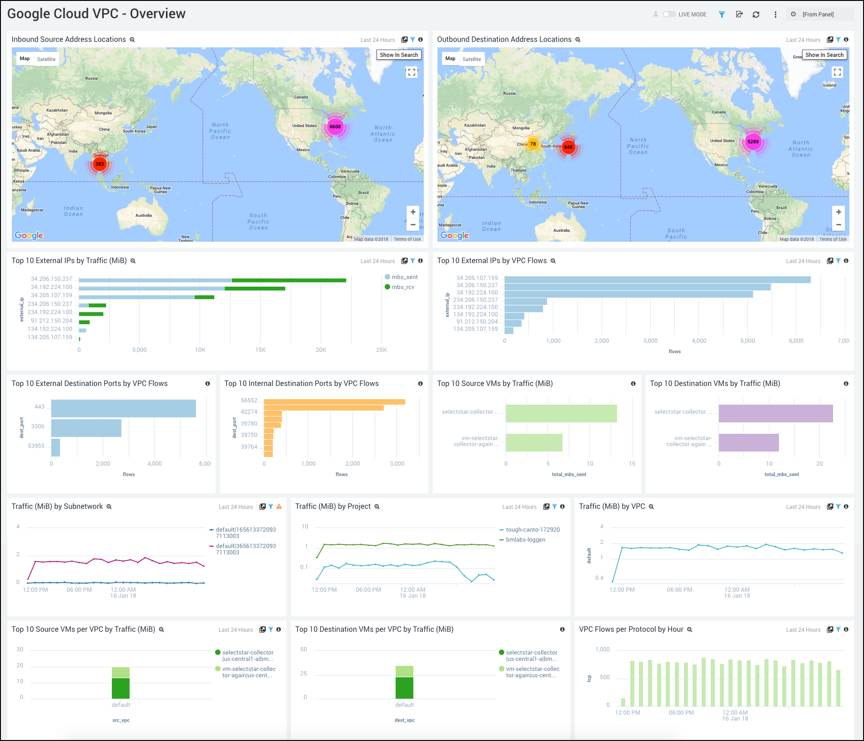Click the share dashboard icon
864x741 pixels.
(739, 15)
